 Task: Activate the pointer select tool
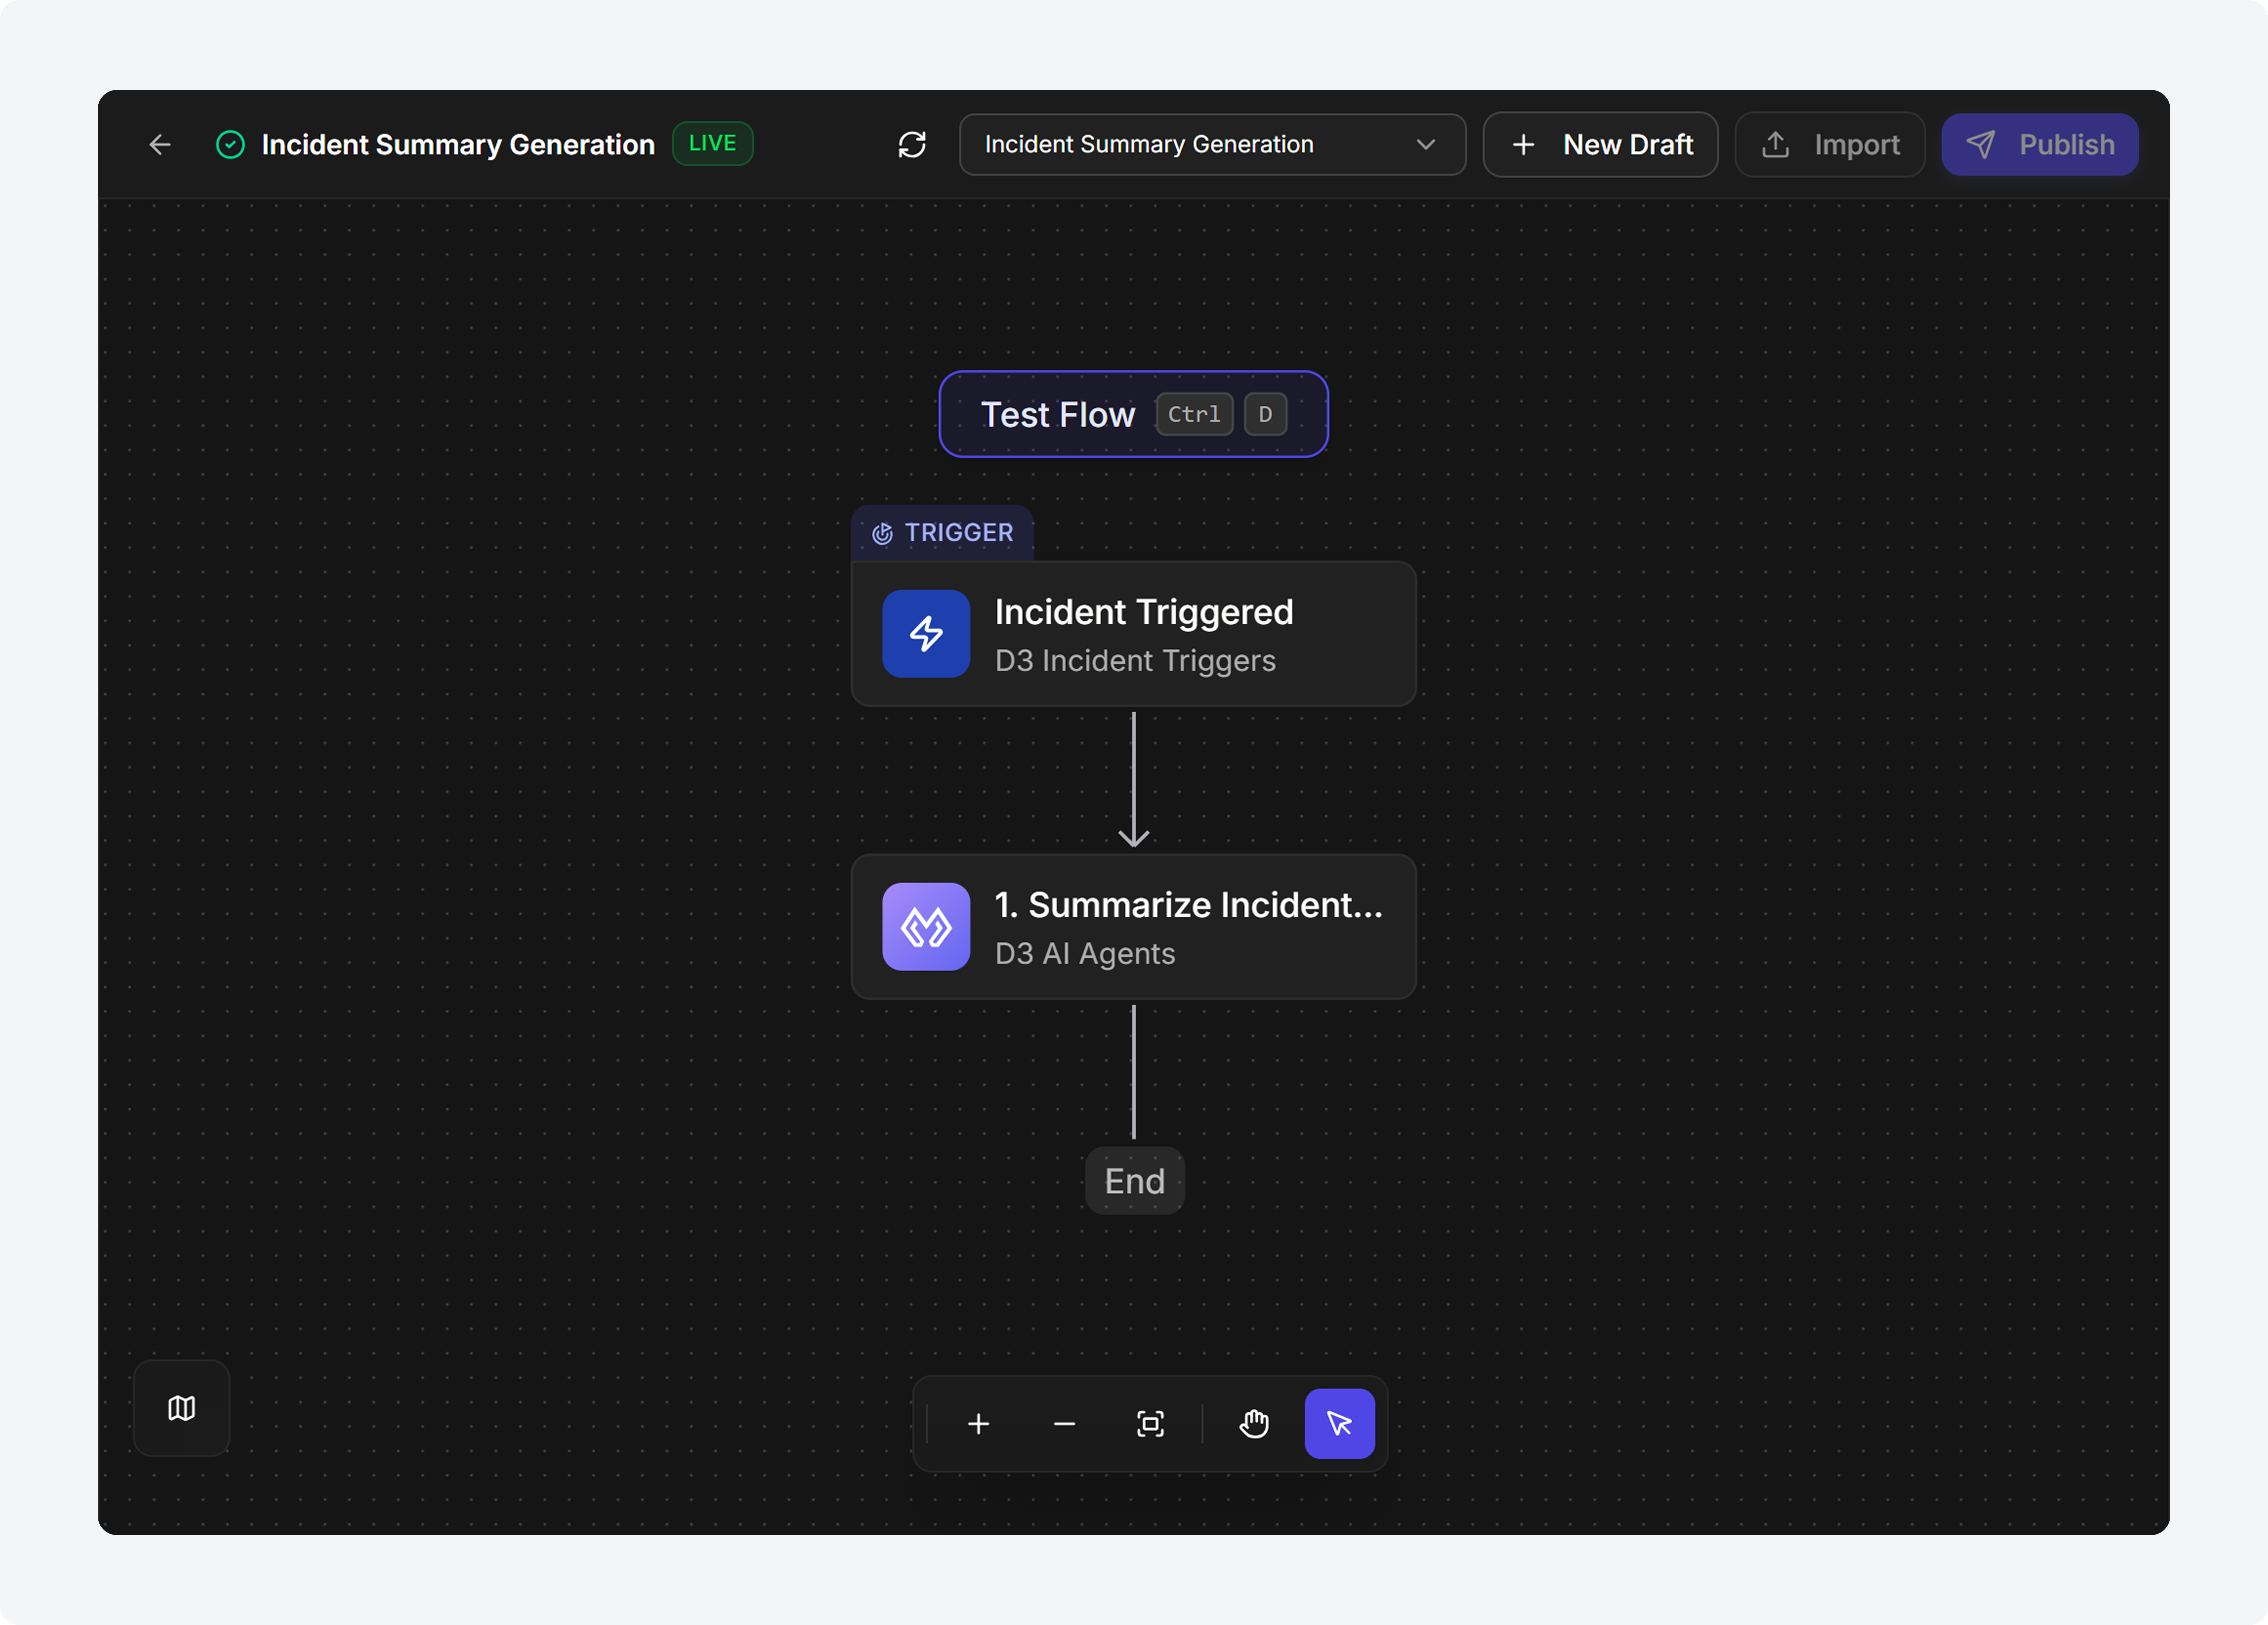tap(1340, 1424)
